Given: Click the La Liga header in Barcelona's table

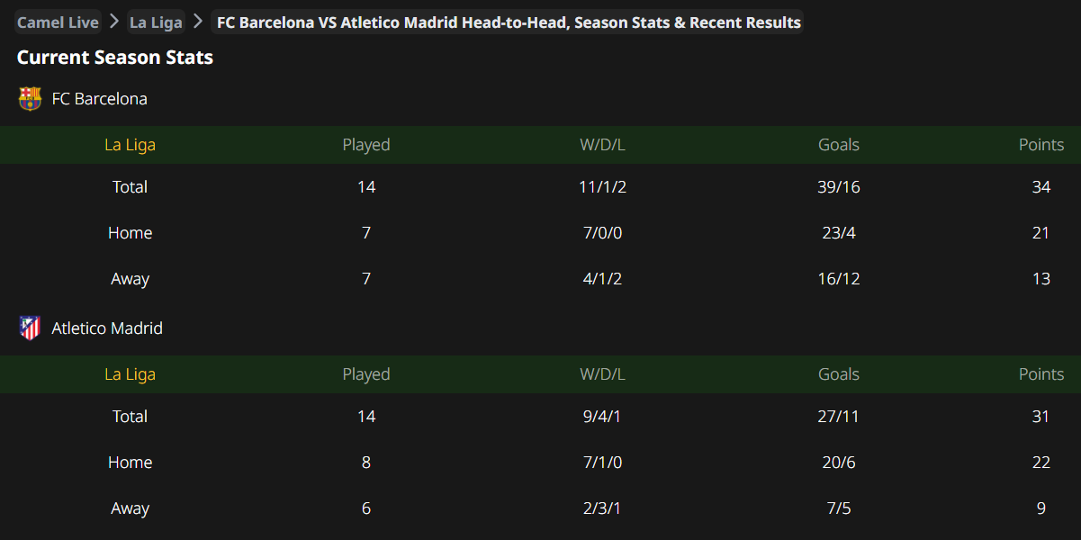Looking at the screenshot, I should pyautogui.click(x=130, y=145).
